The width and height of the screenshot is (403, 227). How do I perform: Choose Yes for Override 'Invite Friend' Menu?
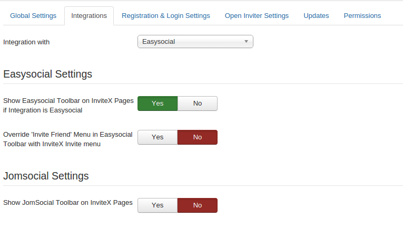(158, 137)
